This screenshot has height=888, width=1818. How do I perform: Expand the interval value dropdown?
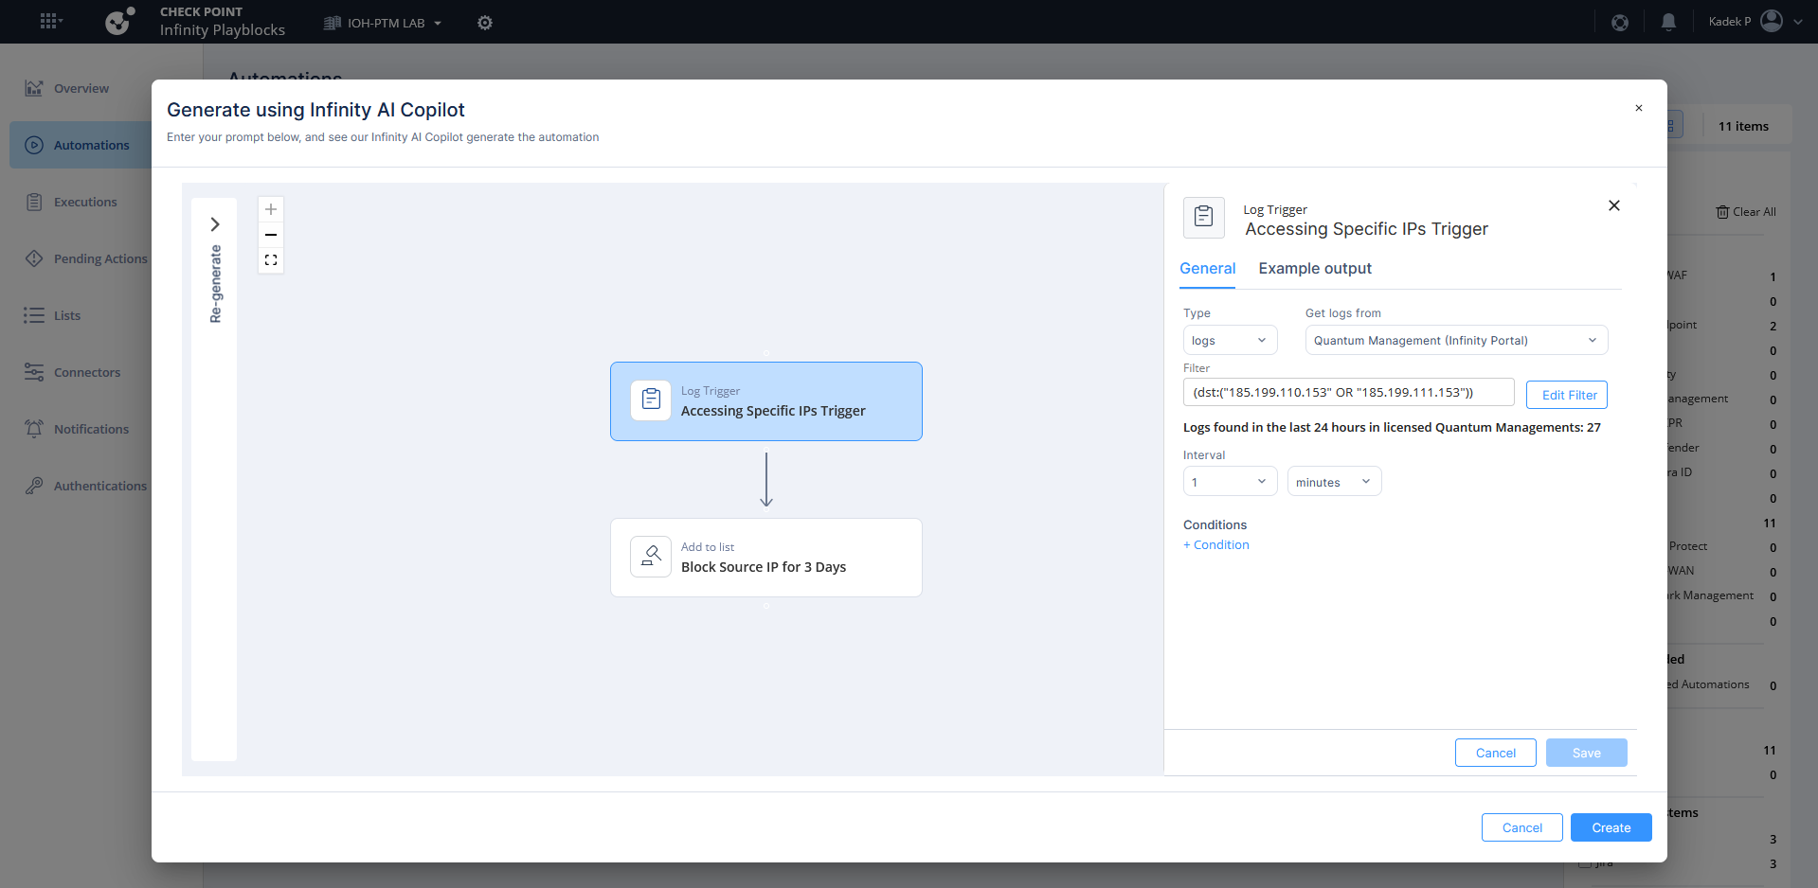1229,482
